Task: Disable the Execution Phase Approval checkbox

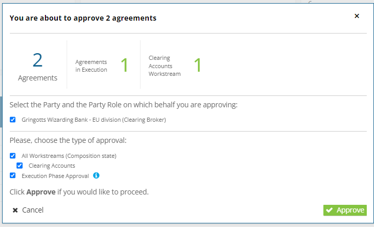Action: pyautogui.click(x=12, y=175)
